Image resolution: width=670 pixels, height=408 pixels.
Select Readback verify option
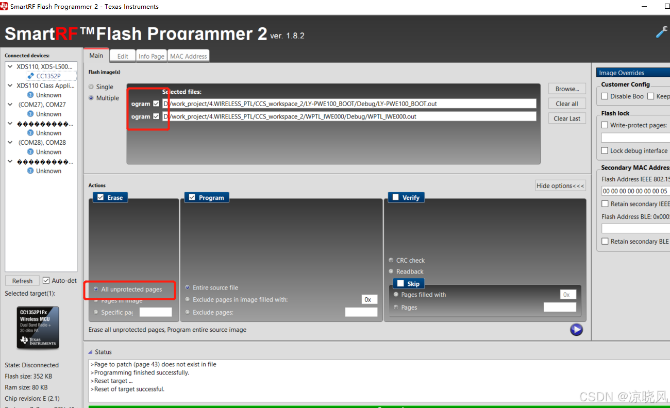tap(406, 271)
